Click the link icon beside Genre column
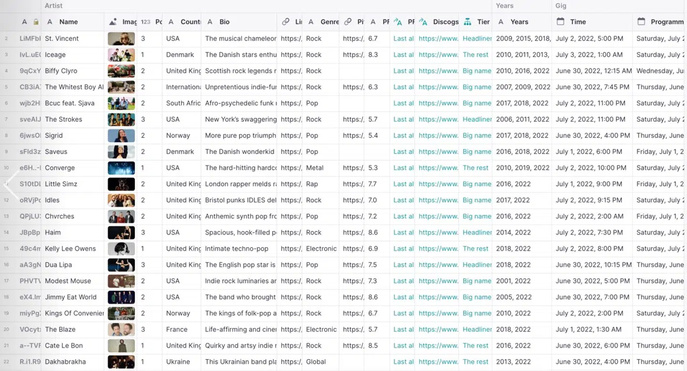This screenshot has height=371, width=687. 348,22
